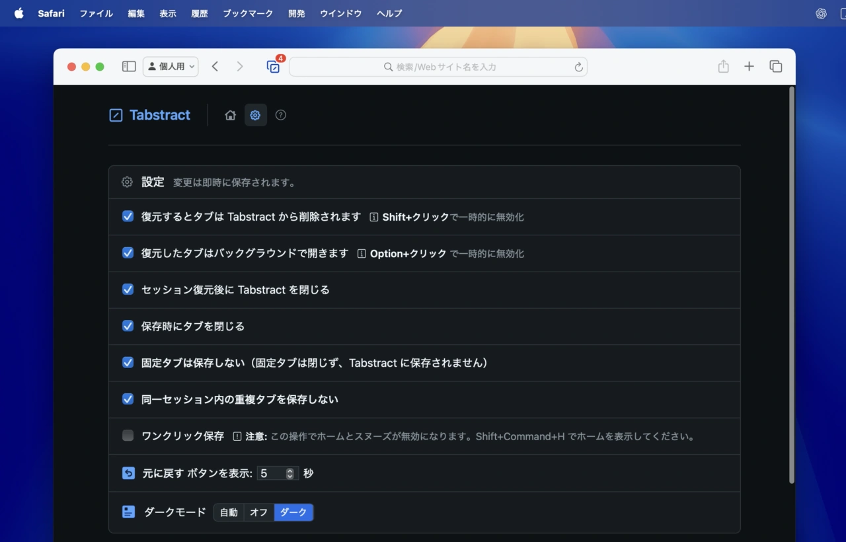Click the Share icon in Safari toolbar
Viewport: 846px width, 542px height.
(723, 66)
